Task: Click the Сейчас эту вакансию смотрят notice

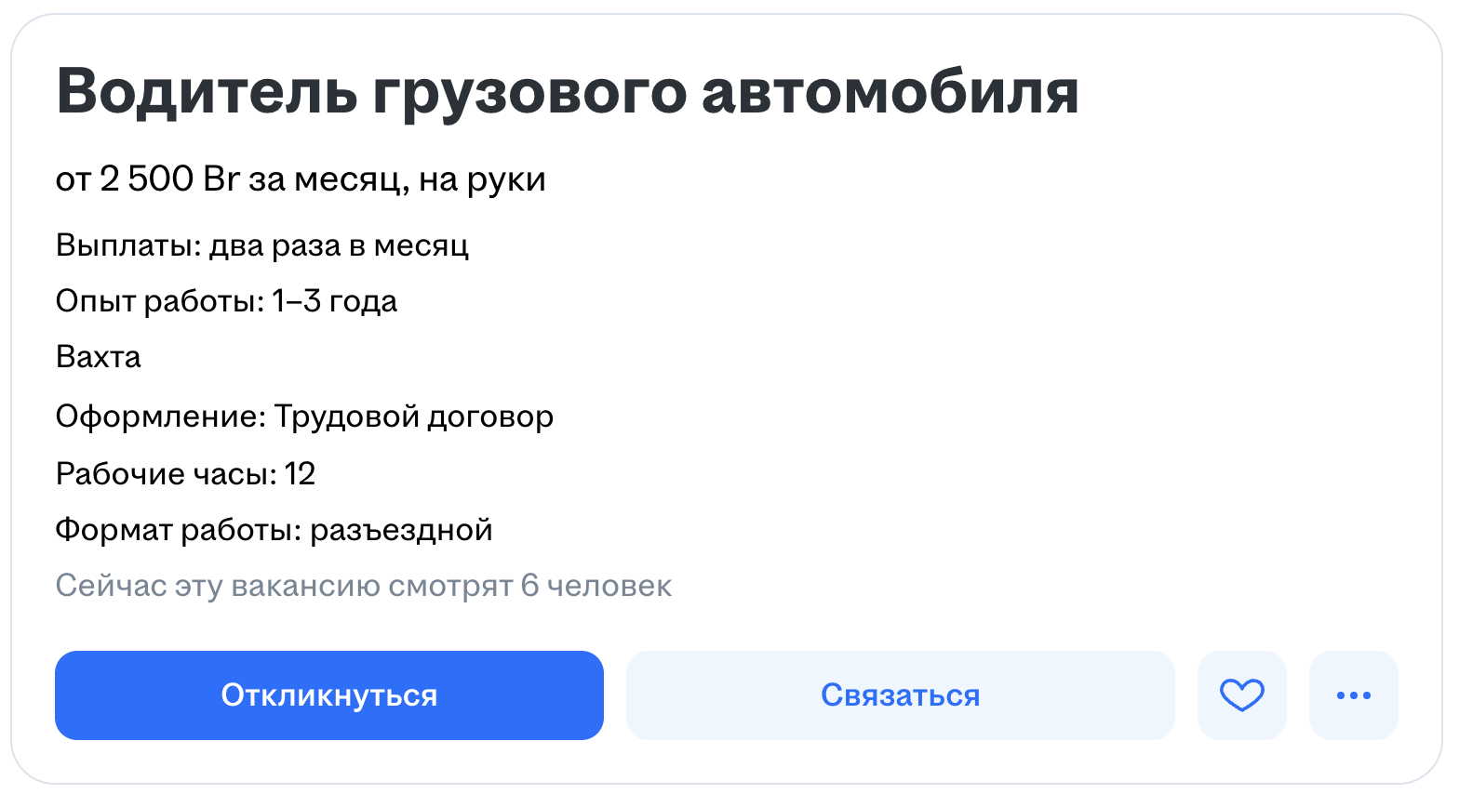Action: coord(284,586)
